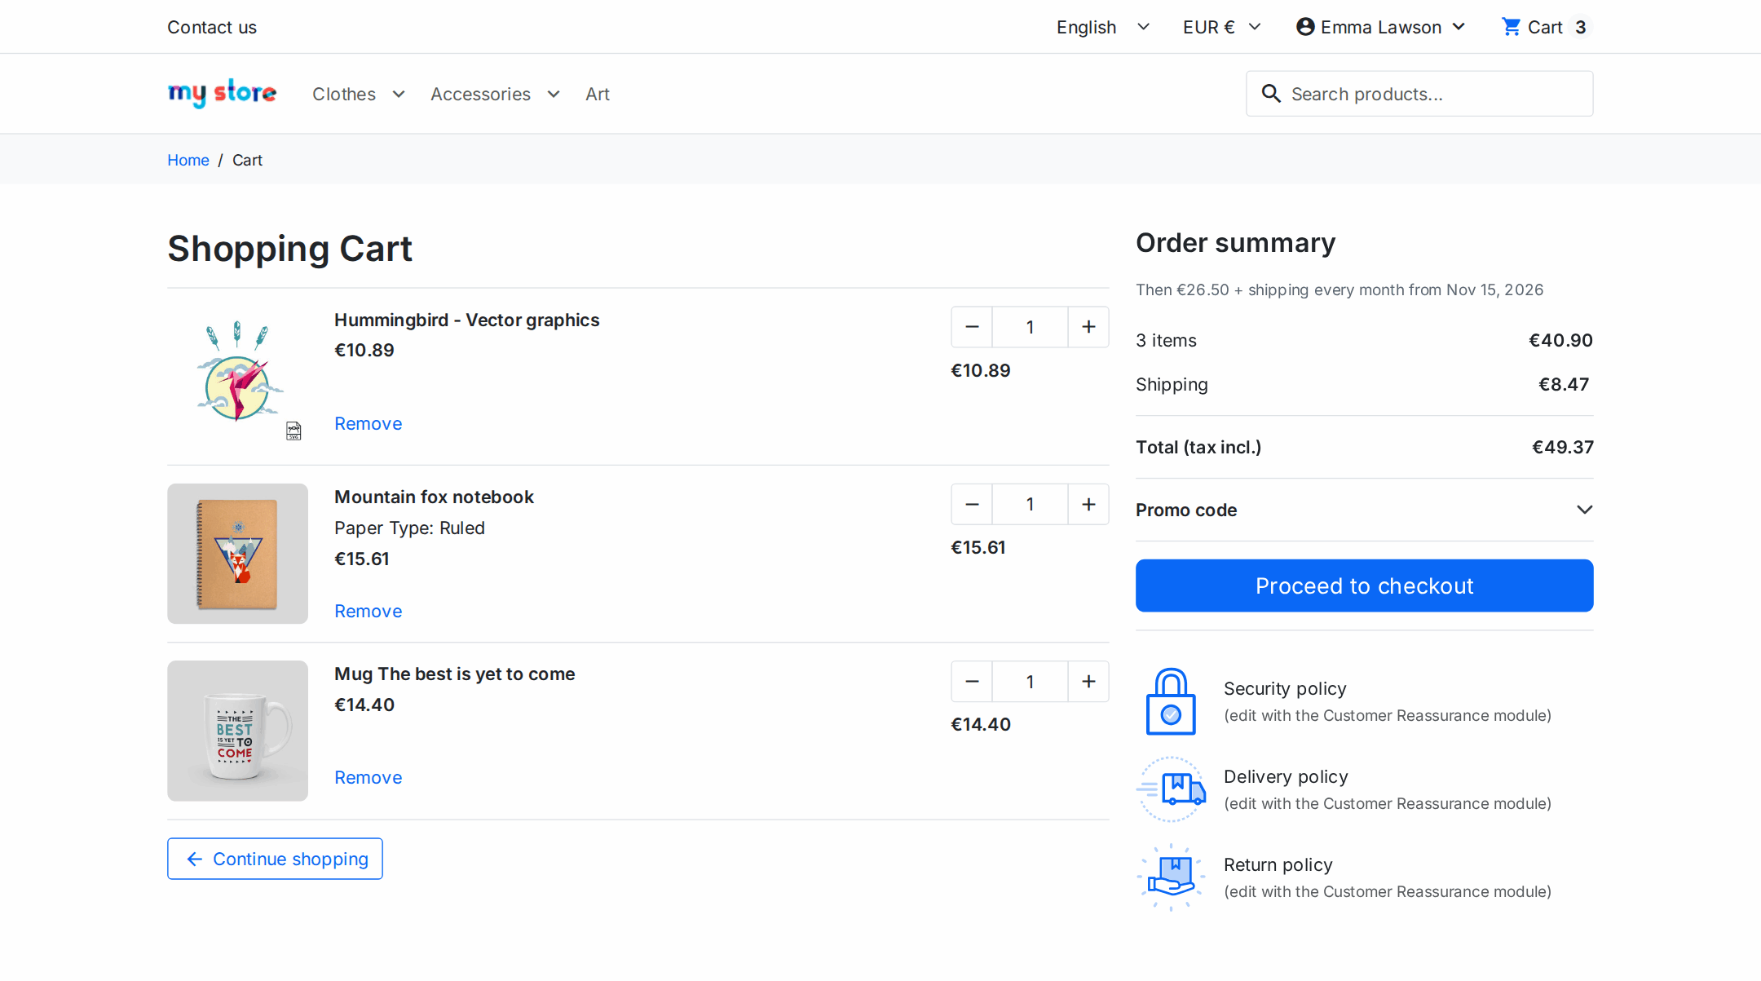Viewport: 1761px width, 981px height.
Task: Click the search magnifier icon
Action: click(x=1271, y=94)
